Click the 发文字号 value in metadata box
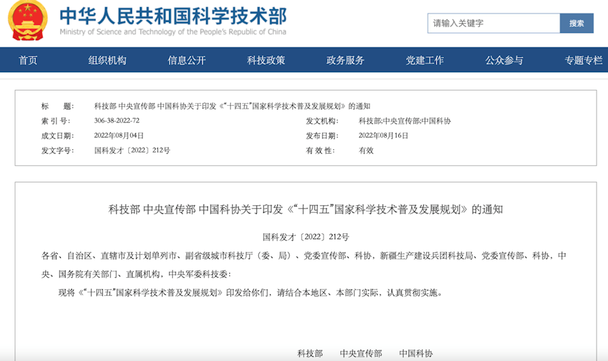This screenshot has width=608, height=361. click(x=132, y=150)
